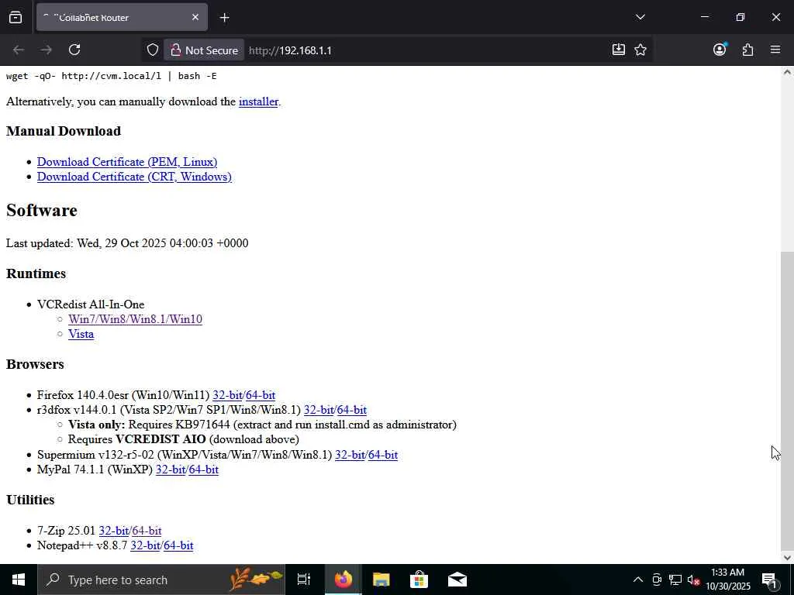Open the notification center icon
The image size is (794, 595).
[x=769, y=580]
